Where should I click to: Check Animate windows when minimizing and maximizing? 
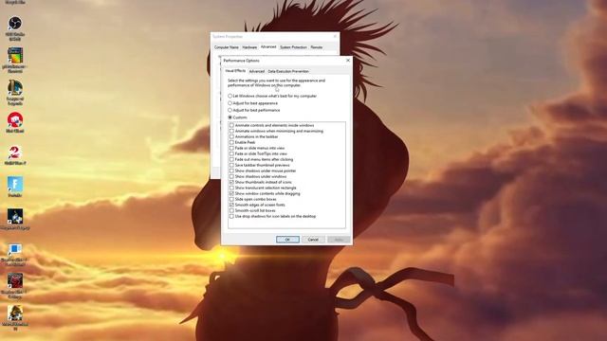coord(231,131)
